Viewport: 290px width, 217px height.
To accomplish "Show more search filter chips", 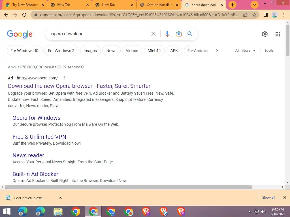I will tap(217, 51).
